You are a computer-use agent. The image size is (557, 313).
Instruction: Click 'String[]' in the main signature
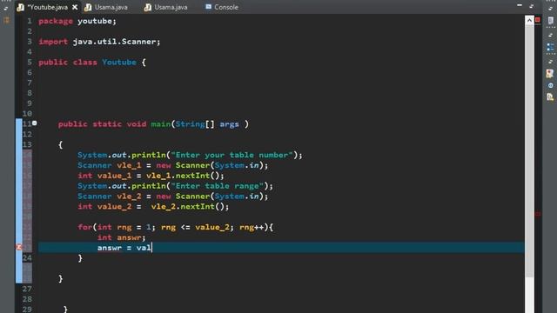point(195,124)
